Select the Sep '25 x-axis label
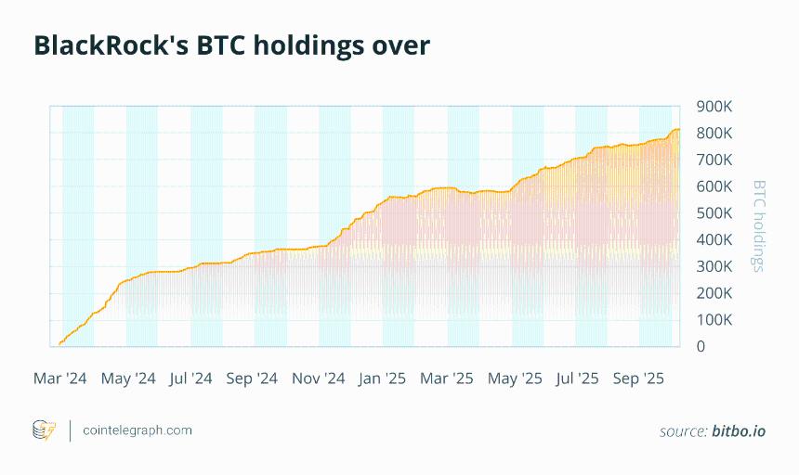The image size is (799, 475). 640,379
